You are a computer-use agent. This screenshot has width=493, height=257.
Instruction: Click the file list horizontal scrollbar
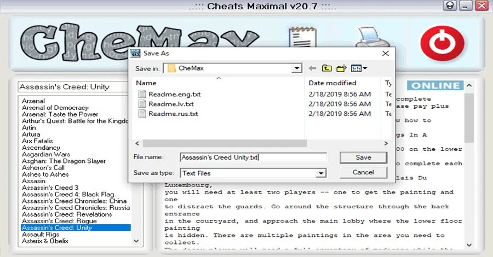click(225, 143)
